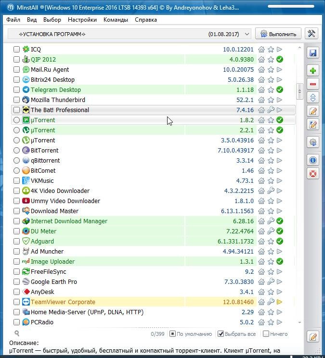Click the Image Uploader program name
The height and width of the screenshot is (358, 325).
click(x=52, y=262)
